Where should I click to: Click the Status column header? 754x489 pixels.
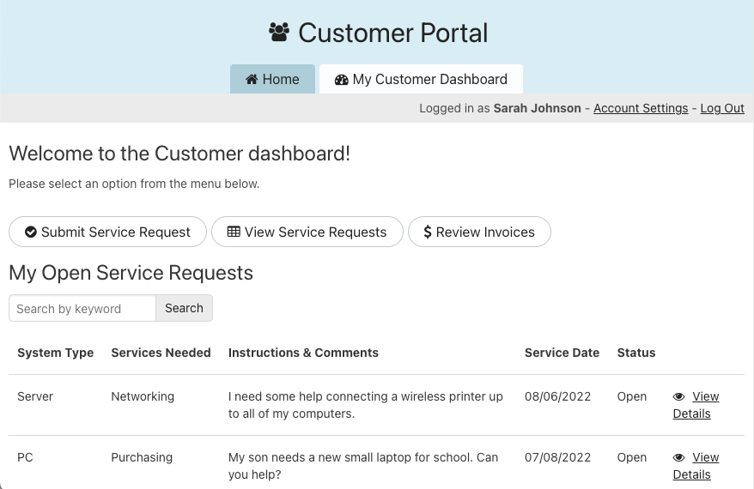pyautogui.click(x=635, y=353)
